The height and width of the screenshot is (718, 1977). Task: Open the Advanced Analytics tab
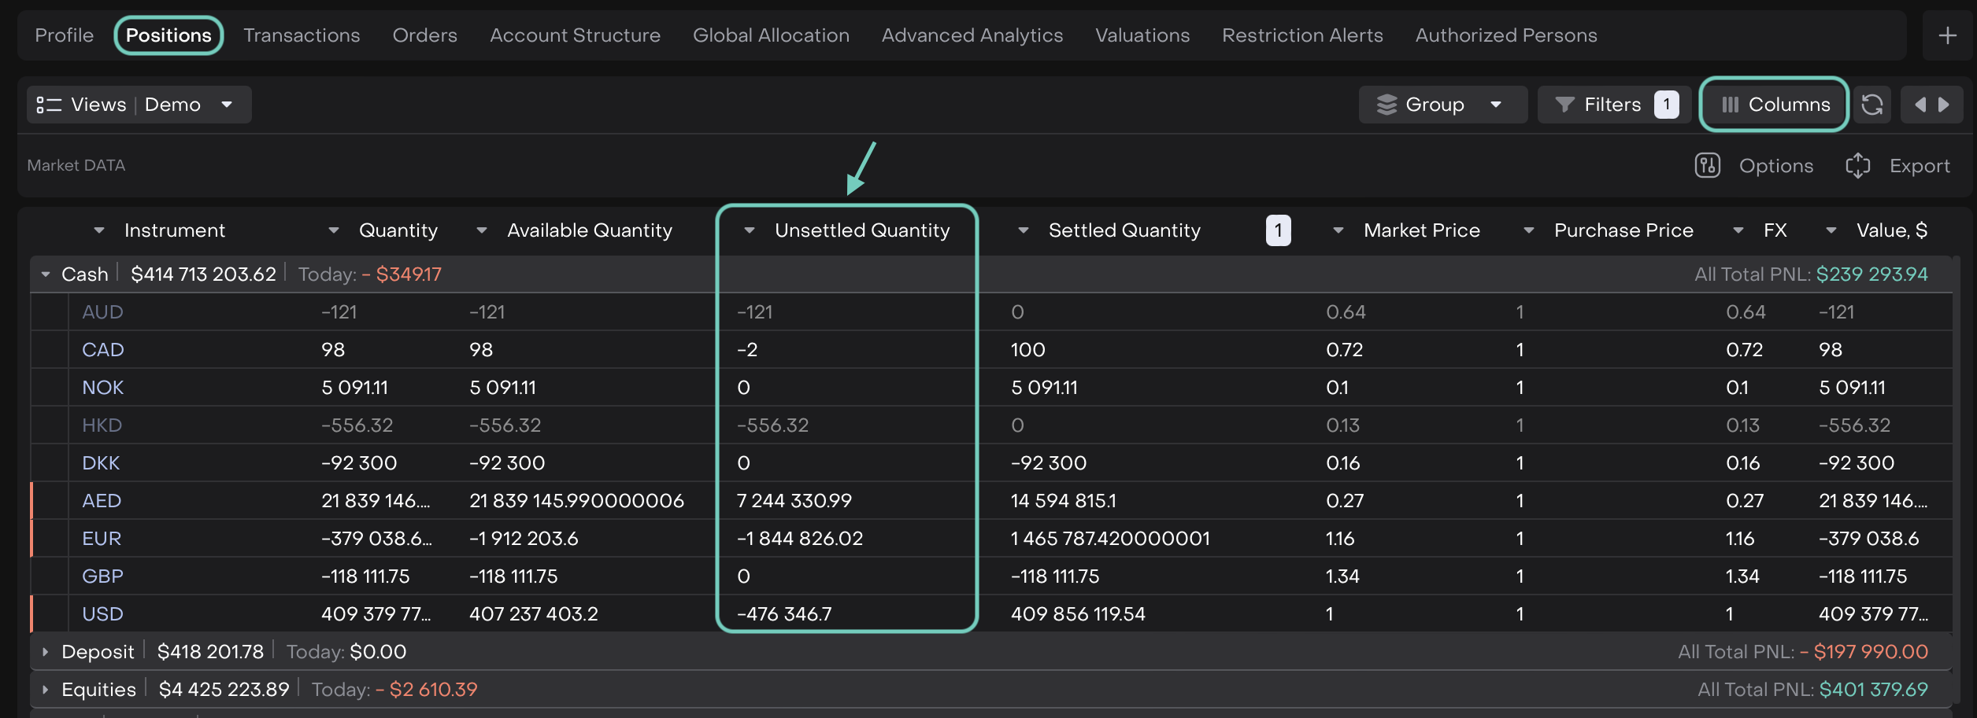pyautogui.click(x=972, y=35)
